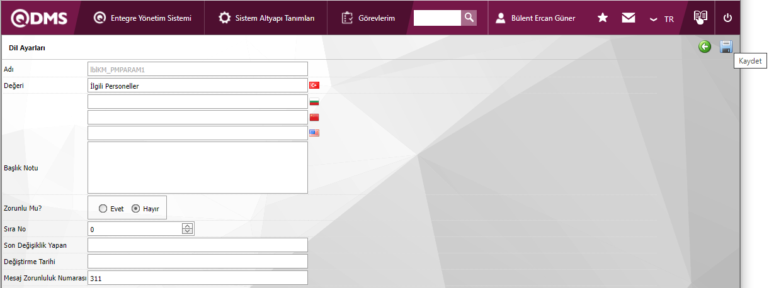The height and width of the screenshot is (288, 769).
Task: Open favorites star icon
Action: tap(603, 18)
